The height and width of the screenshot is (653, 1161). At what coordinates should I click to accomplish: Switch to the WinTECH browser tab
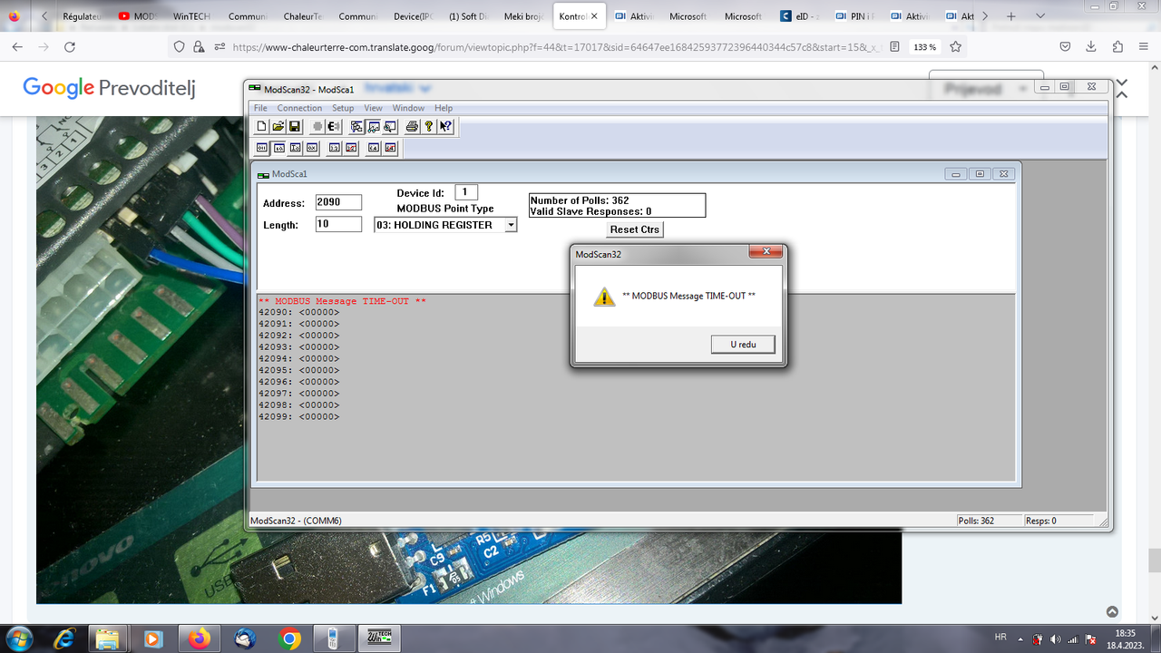191,16
